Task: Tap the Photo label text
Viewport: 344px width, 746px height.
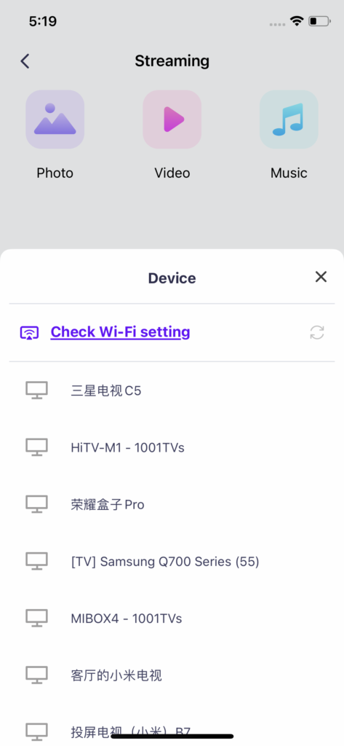Action: click(x=55, y=173)
